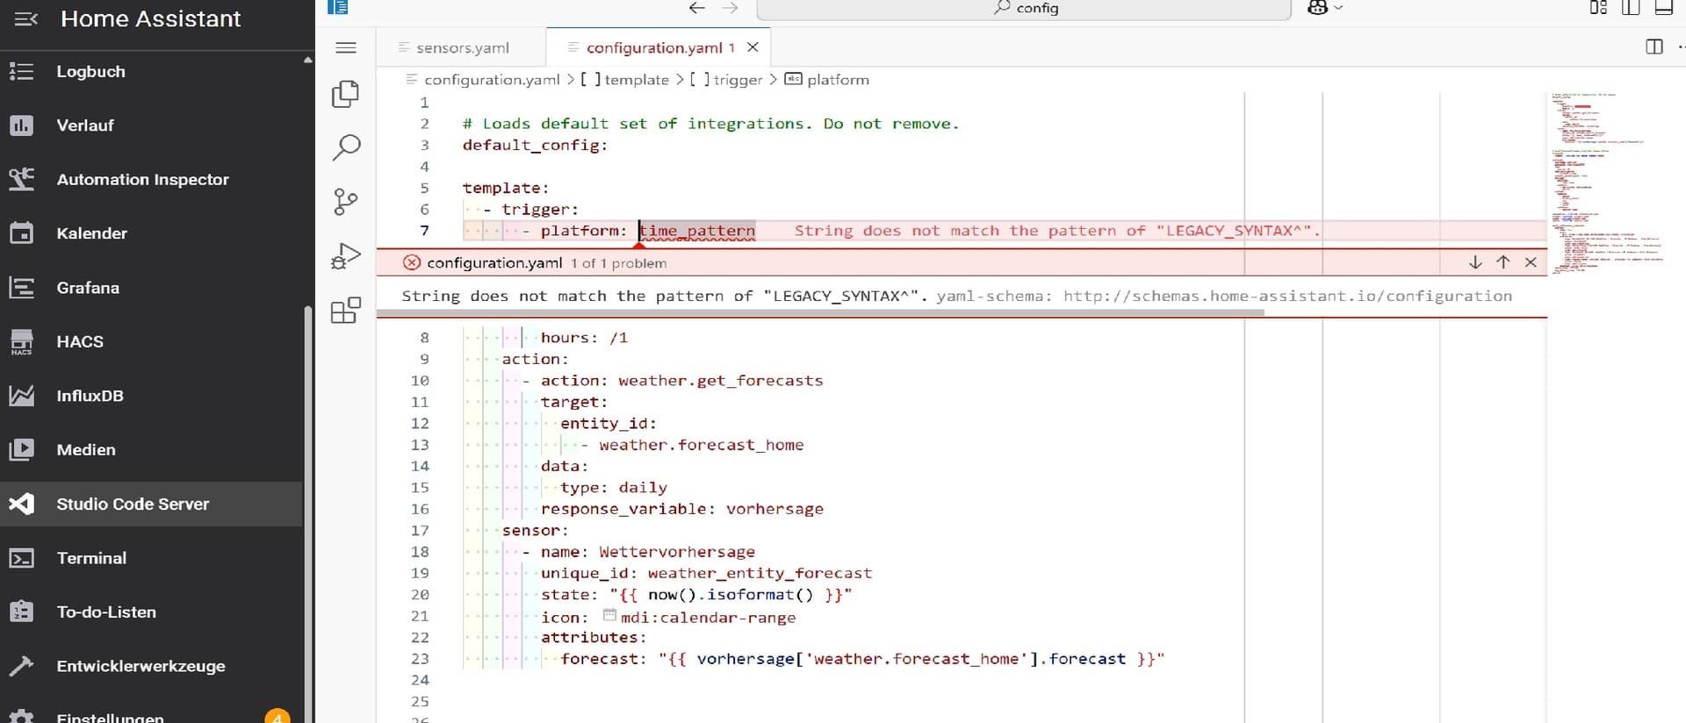Open the Extensions view
This screenshot has width=1686, height=723.
[x=346, y=310]
